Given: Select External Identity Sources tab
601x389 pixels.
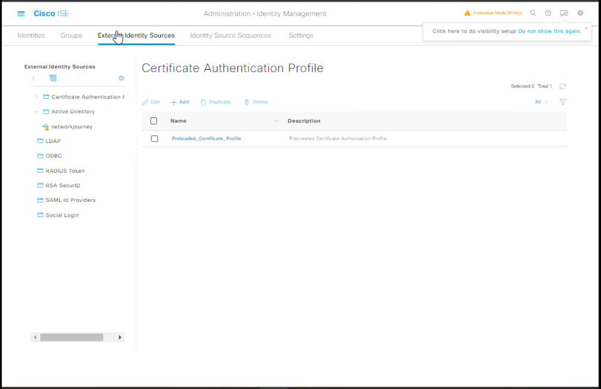Looking at the screenshot, I should pos(136,35).
